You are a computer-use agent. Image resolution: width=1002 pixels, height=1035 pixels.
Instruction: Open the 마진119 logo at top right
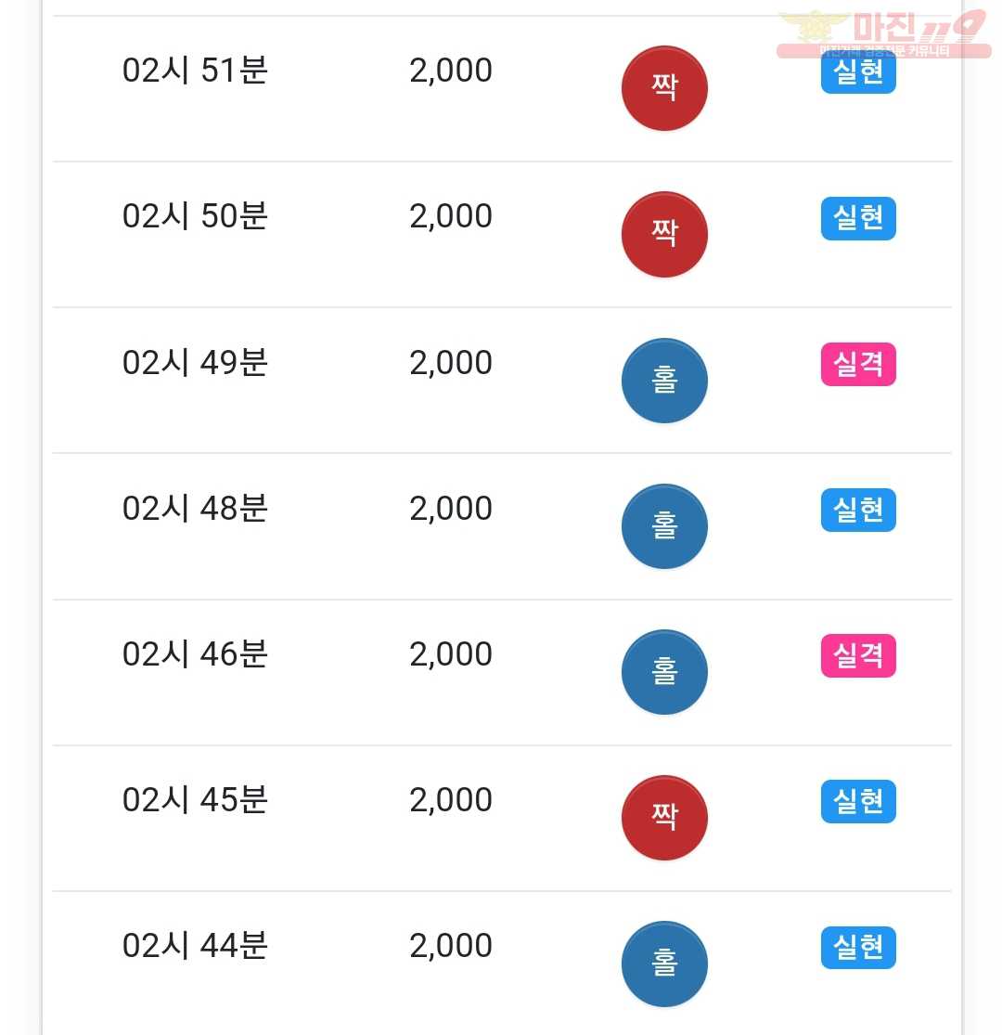coord(884,33)
